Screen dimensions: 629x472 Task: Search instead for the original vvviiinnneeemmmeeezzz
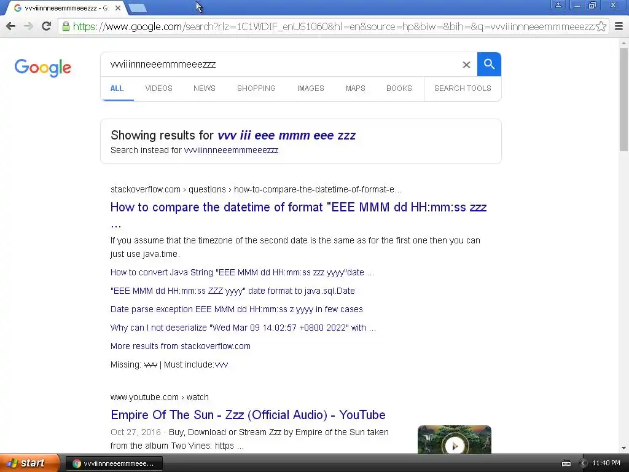(231, 150)
